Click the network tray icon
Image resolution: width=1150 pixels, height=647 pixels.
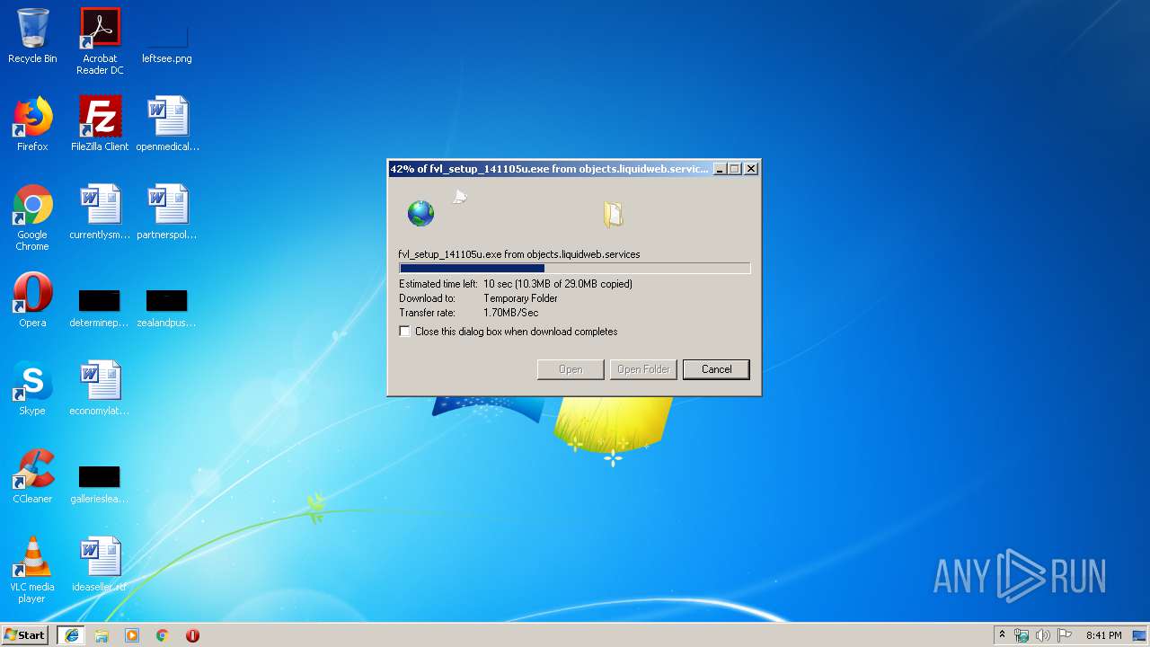[1022, 635]
